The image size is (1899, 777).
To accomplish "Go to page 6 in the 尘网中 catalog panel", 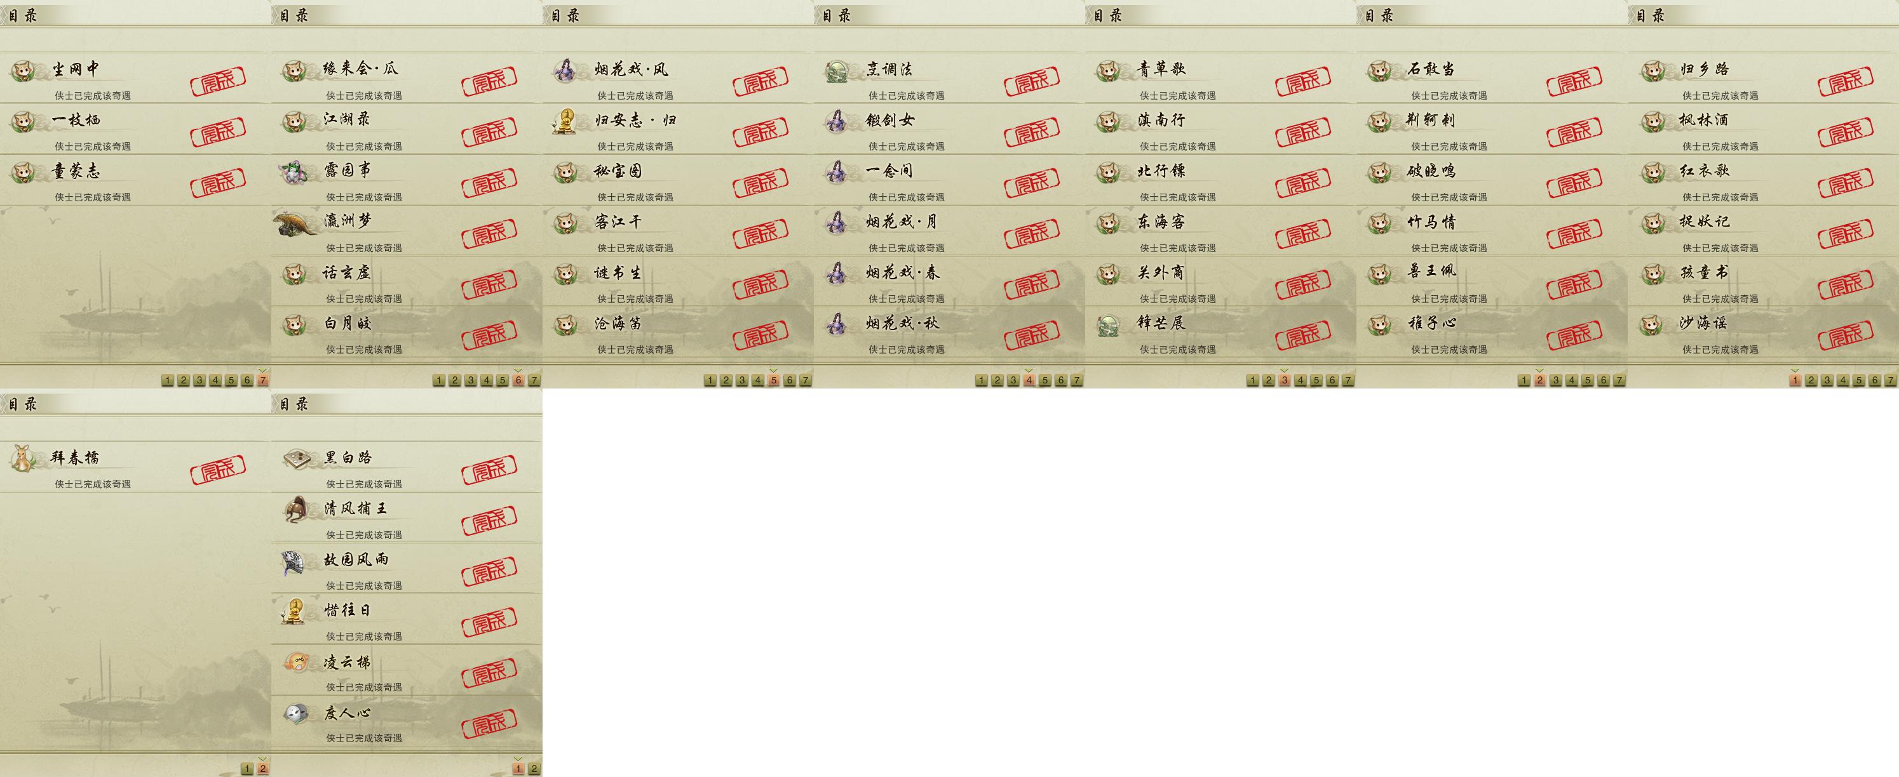I will (x=247, y=380).
